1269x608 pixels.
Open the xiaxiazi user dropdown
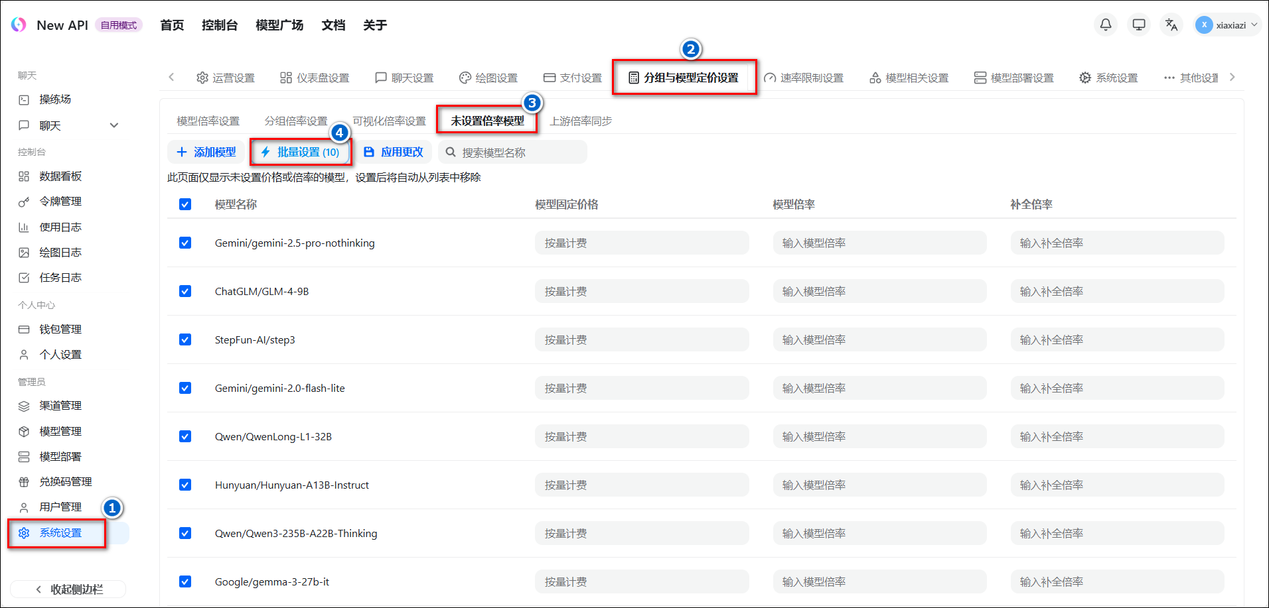pos(1227,25)
